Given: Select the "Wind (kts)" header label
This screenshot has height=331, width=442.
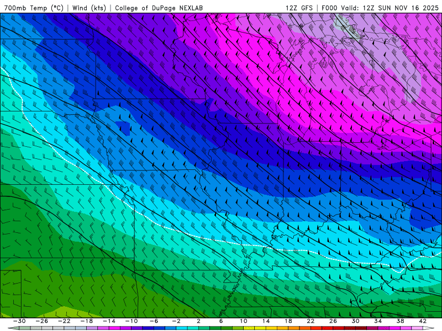Looking at the screenshot, I should pos(89,8).
